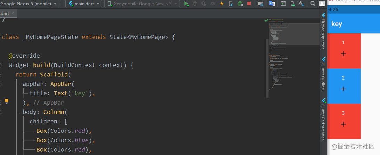The image size is (380, 155).
Task: Click the Text('key') code
Action: tap(73, 93)
